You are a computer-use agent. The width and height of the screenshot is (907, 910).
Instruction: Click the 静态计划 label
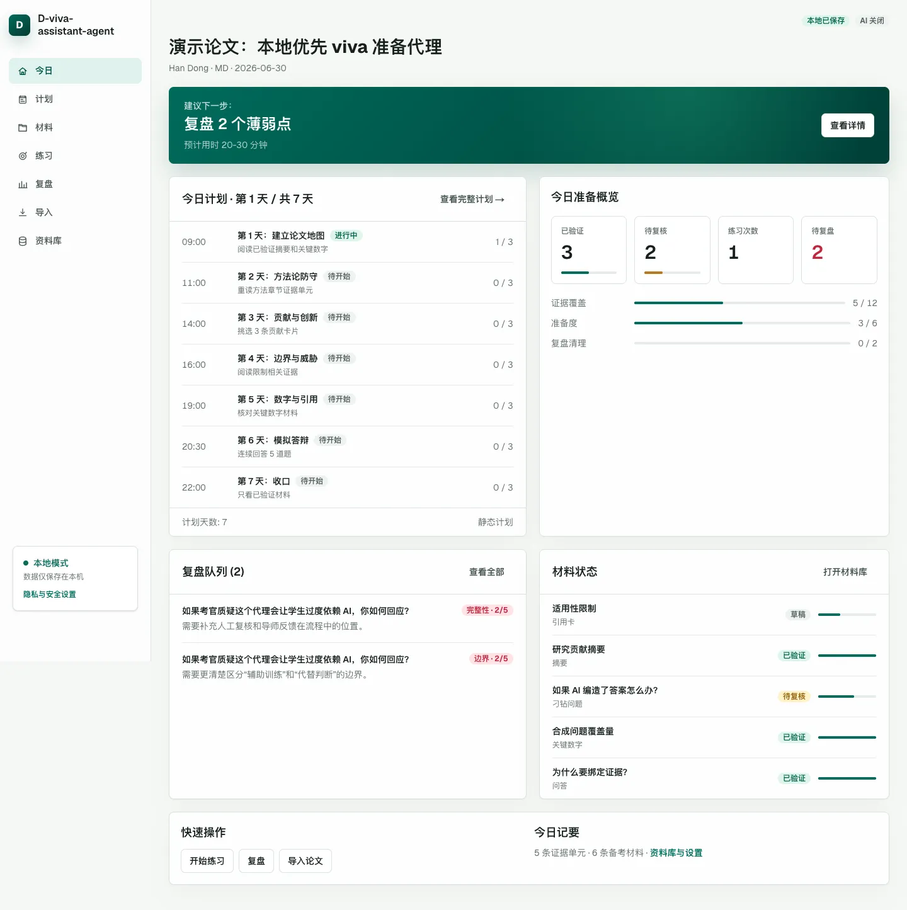(x=495, y=522)
